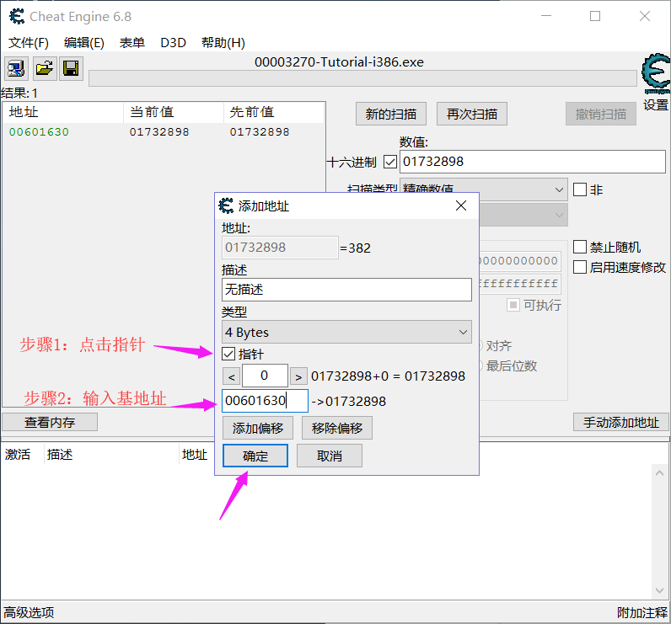Click the left arrow offset button
The image size is (671, 624).
pos(231,376)
